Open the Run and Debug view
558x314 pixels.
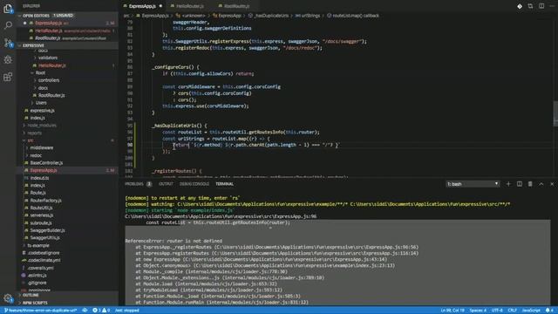8,60
